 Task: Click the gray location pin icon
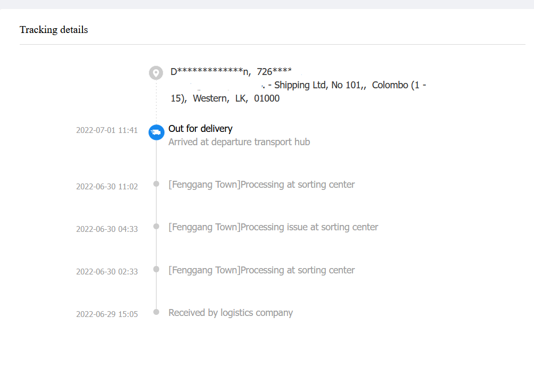click(x=156, y=73)
